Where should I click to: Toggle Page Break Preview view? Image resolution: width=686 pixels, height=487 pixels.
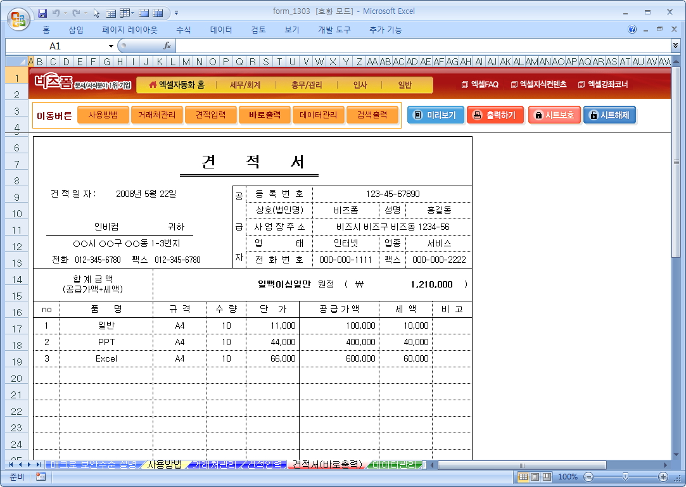pos(546,477)
